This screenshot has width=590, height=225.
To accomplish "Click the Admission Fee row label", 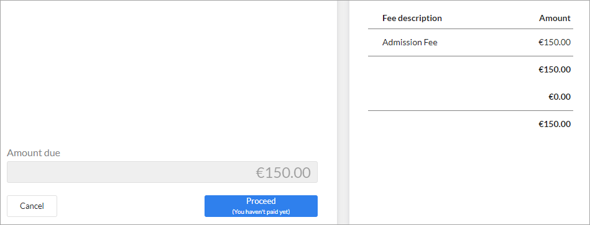I will [x=410, y=42].
